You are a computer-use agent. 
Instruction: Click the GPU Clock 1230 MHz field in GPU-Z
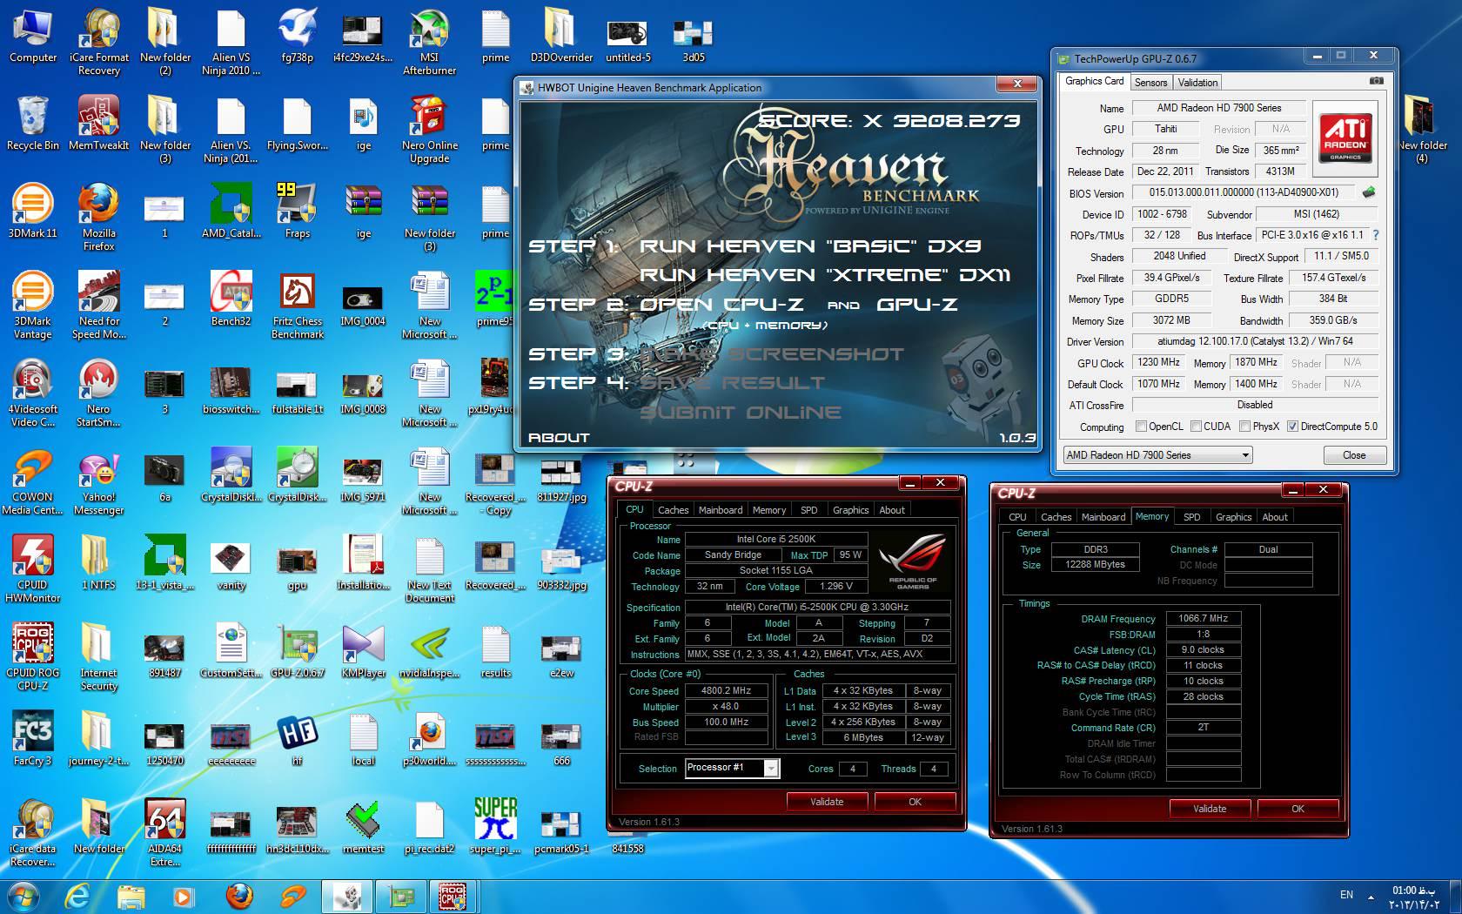point(1159,362)
